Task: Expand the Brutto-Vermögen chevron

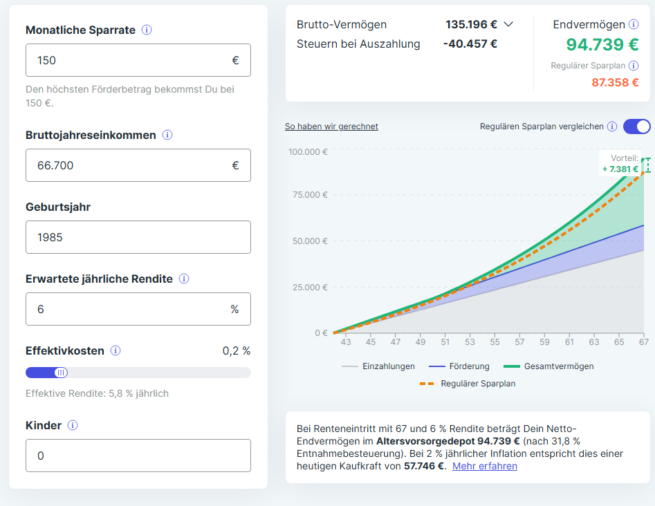Action: tap(508, 25)
